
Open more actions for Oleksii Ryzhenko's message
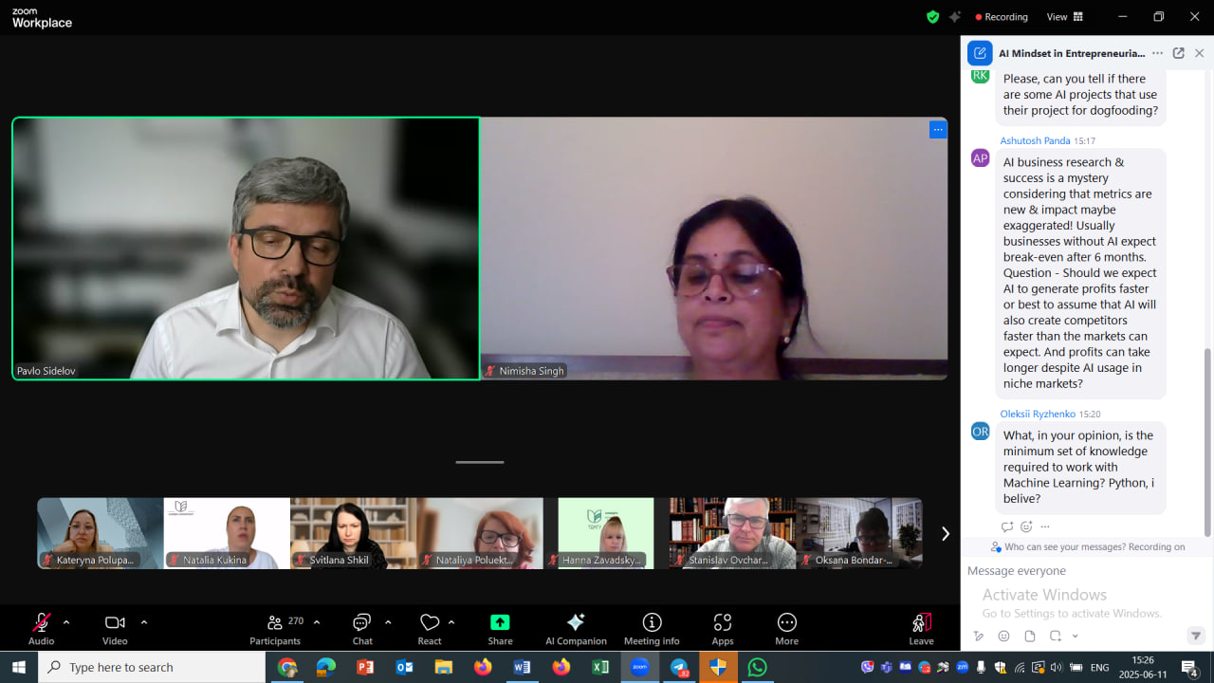1045,526
